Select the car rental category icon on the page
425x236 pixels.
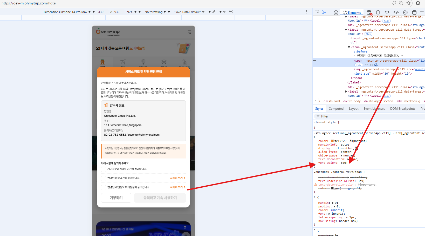tap(164, 62)
